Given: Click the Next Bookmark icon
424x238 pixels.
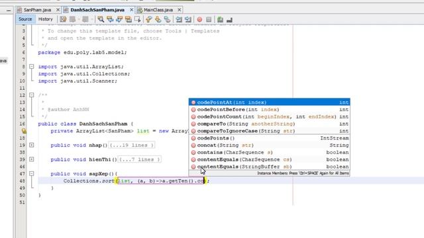Looking at the screenshot, I should click(158, 19).
